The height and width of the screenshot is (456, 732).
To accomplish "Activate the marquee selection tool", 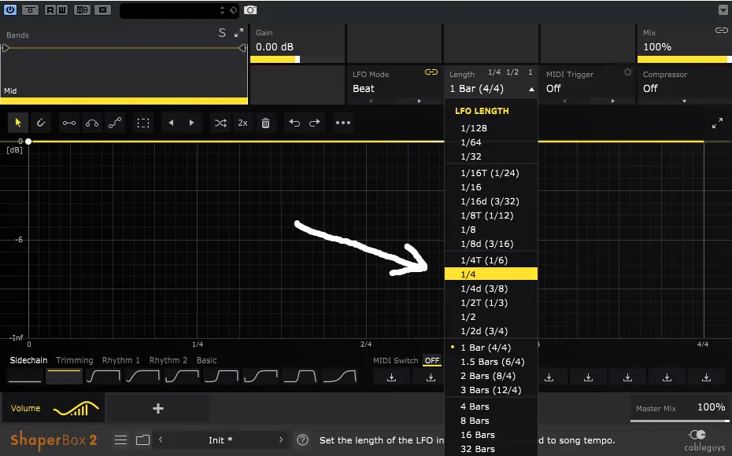I will coord(143,123).
